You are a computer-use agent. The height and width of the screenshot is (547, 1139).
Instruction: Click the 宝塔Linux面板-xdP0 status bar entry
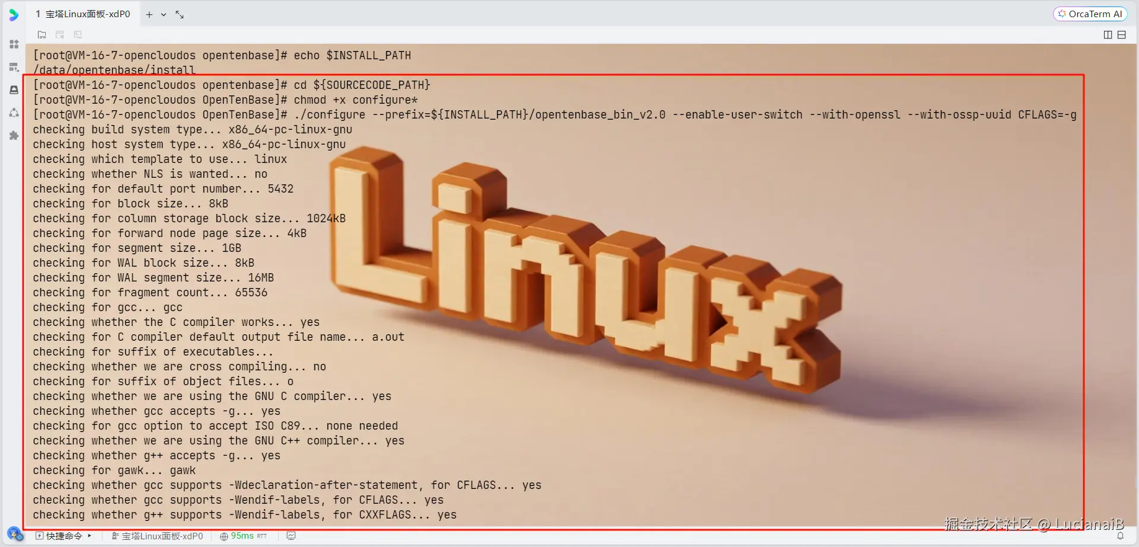[157, 536]
